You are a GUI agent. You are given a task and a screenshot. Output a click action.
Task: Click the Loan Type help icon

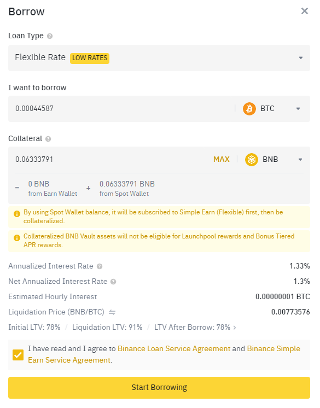[50, 36]
